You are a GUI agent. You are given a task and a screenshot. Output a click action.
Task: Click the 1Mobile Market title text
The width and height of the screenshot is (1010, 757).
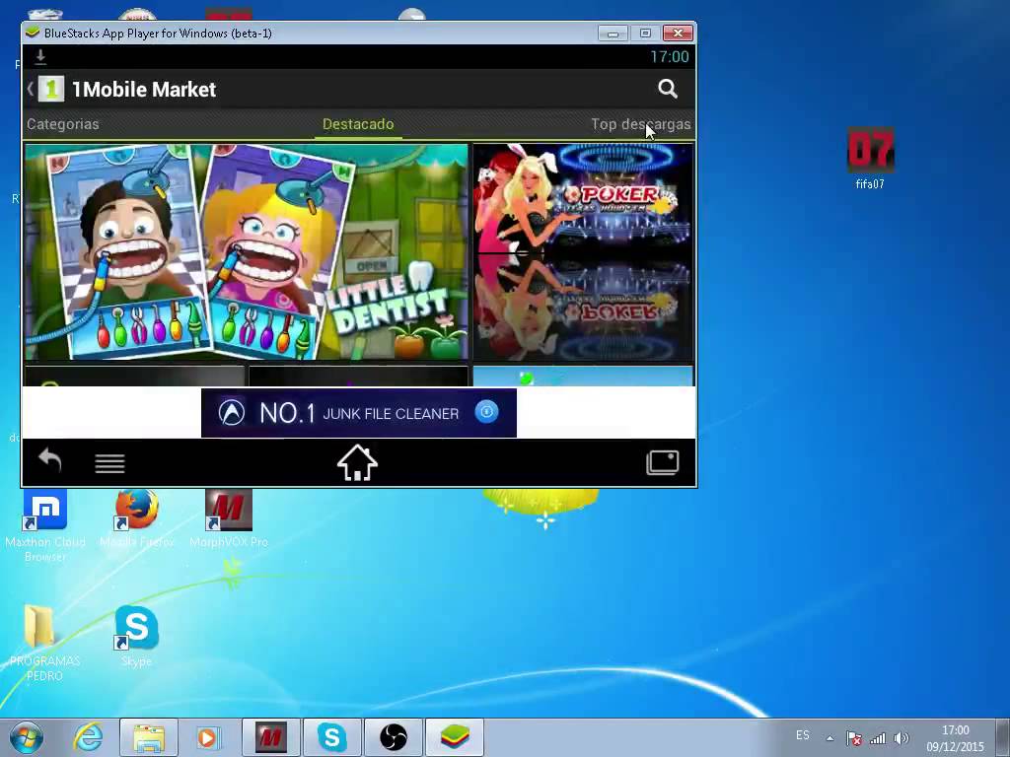(x=144, y=90)
